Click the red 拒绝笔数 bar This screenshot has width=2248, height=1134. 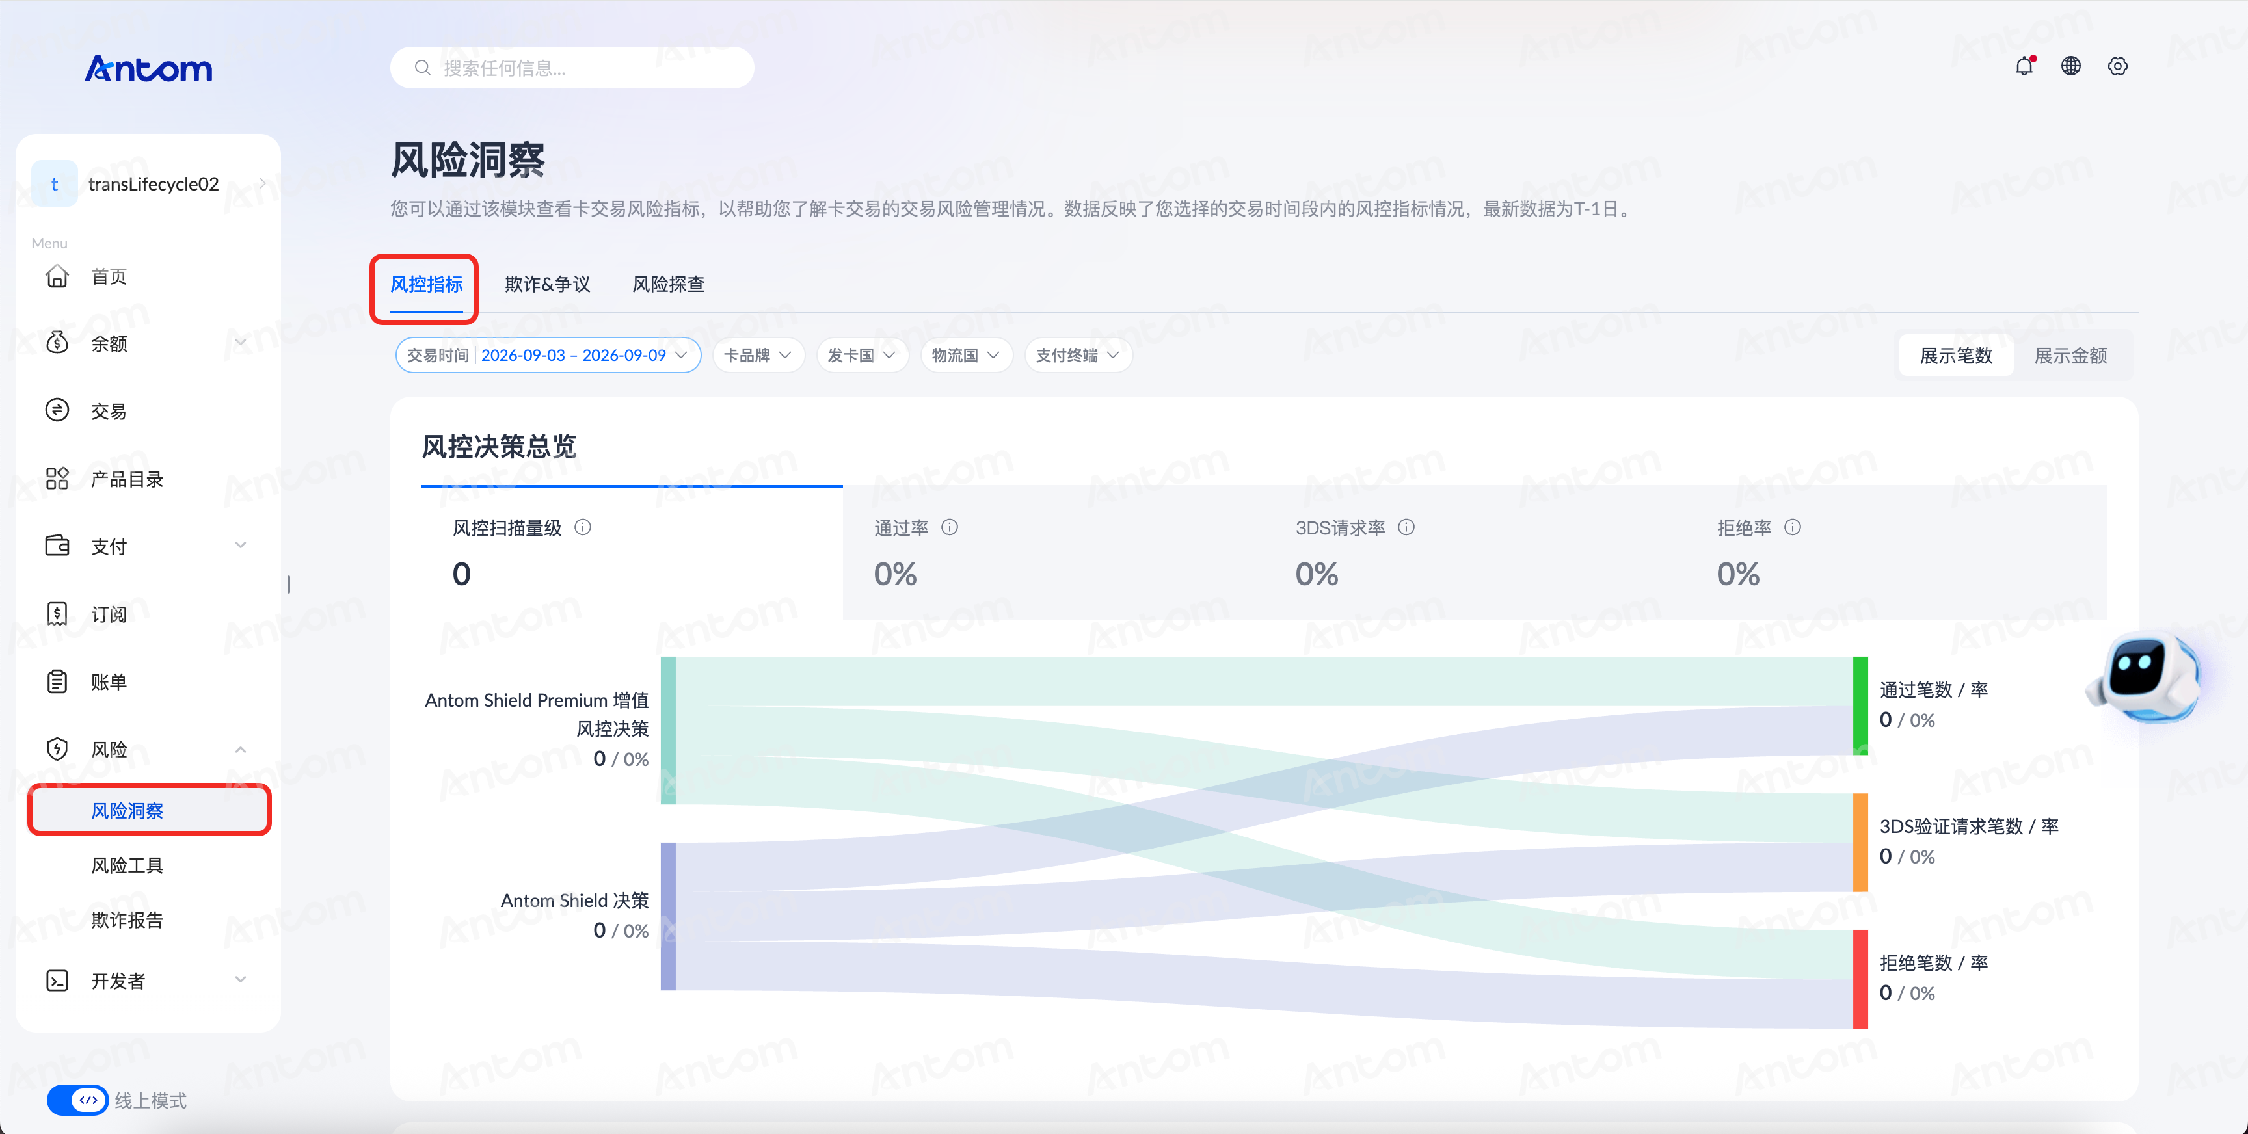(x=1860, y=980)
